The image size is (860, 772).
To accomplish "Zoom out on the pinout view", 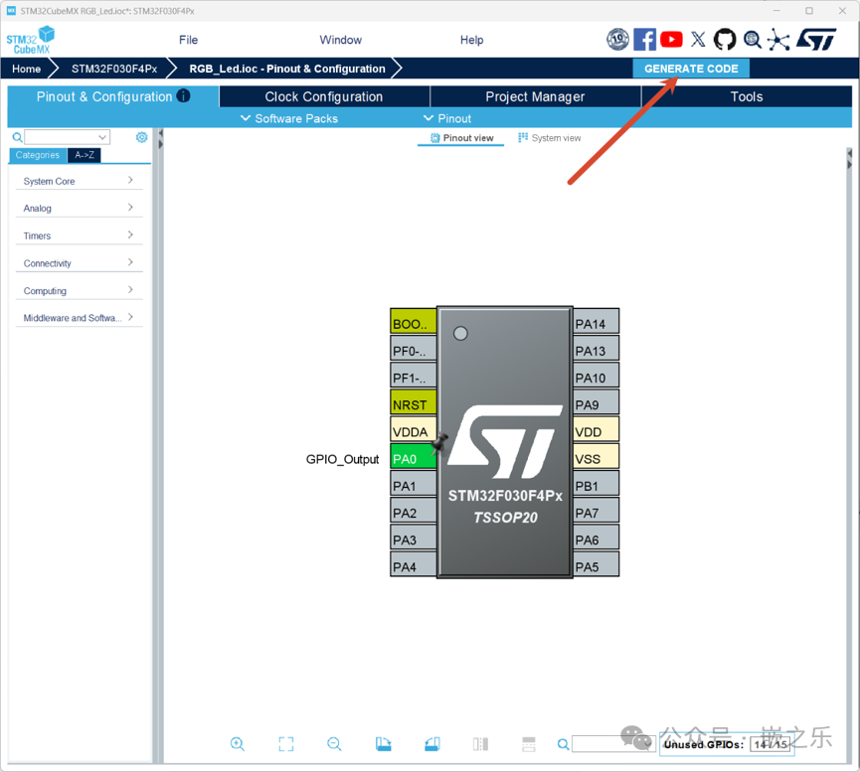I will pos(334,744).
